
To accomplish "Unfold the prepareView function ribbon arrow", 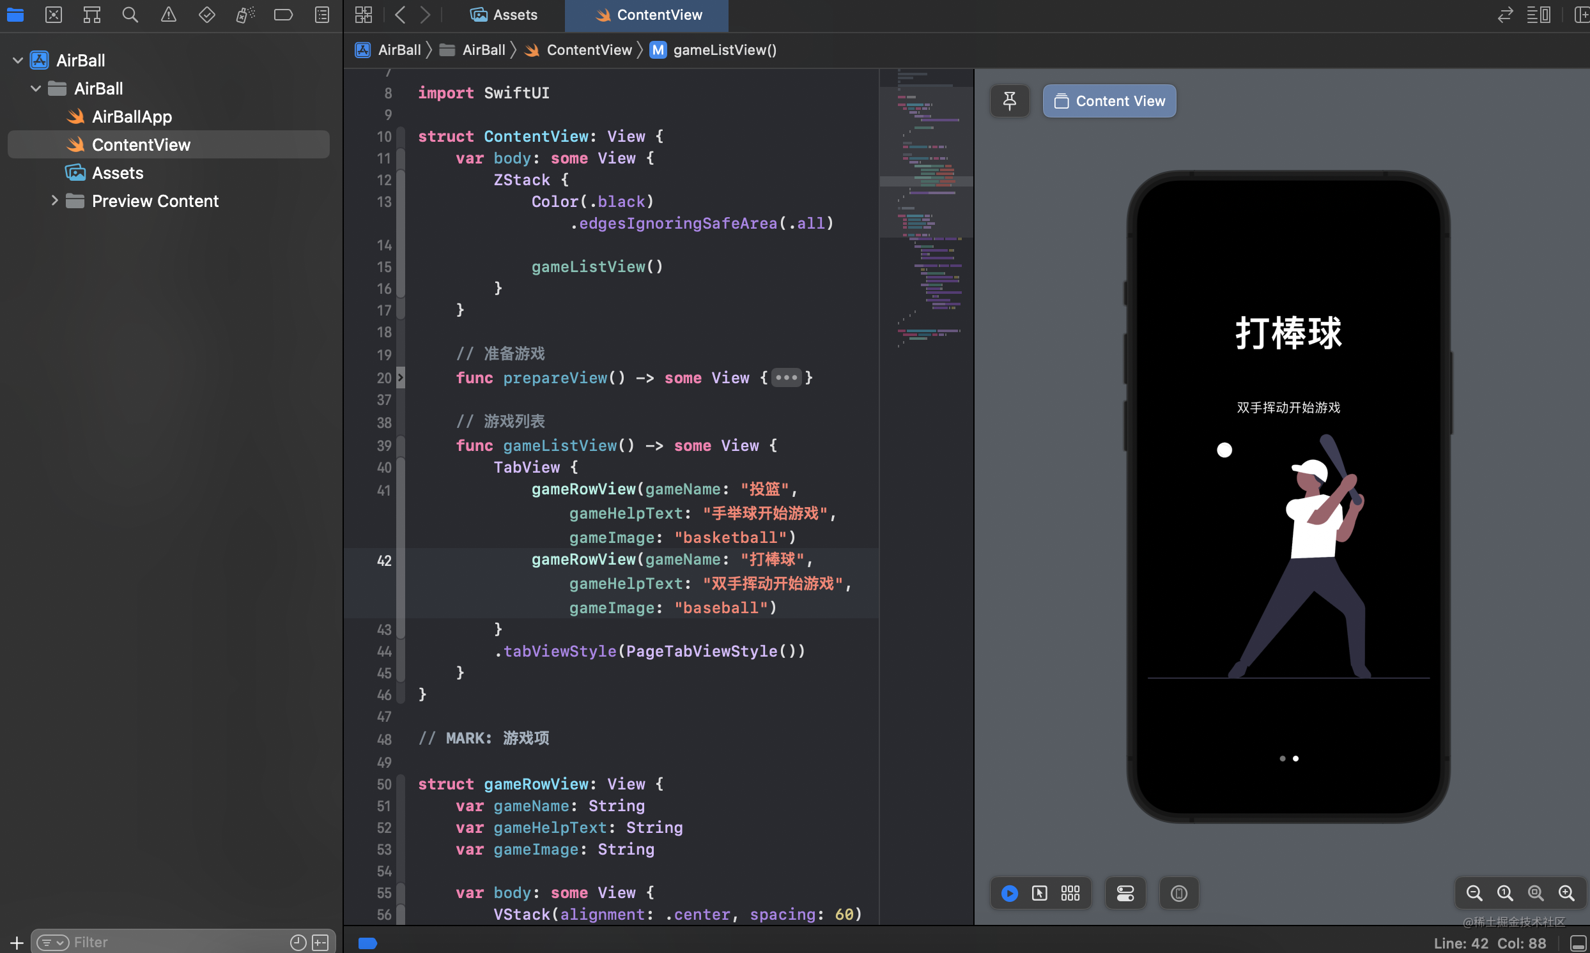I will [401, 377].
